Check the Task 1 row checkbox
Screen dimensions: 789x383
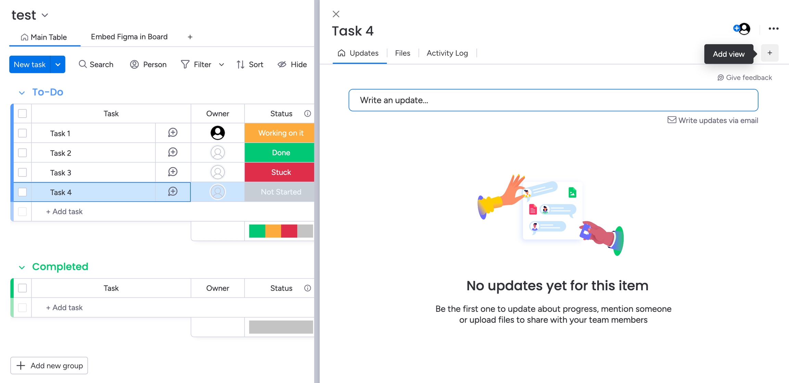(x=23, y=133)
